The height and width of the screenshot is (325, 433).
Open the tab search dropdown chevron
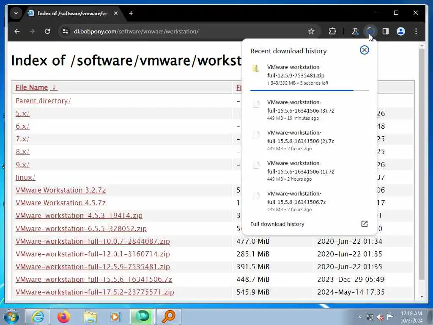[x=16, y=13]
